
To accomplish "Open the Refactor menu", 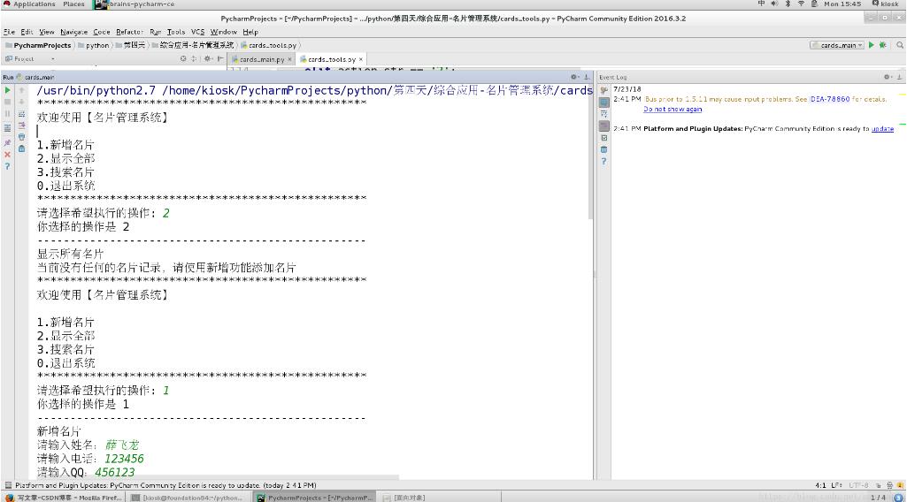I will pos(129,32).
